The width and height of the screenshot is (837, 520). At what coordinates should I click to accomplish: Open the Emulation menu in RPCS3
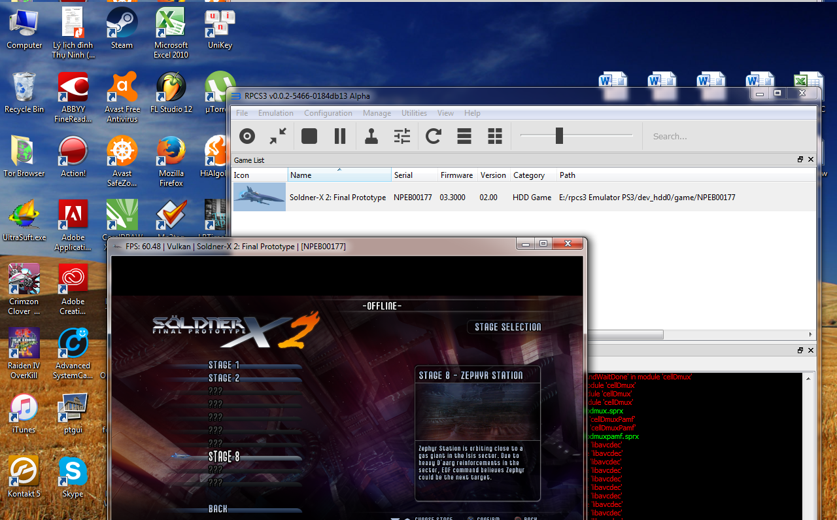(276, 113)
